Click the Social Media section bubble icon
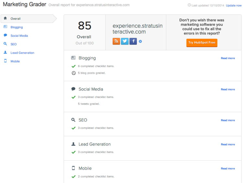243x183 pixels. 73,89
